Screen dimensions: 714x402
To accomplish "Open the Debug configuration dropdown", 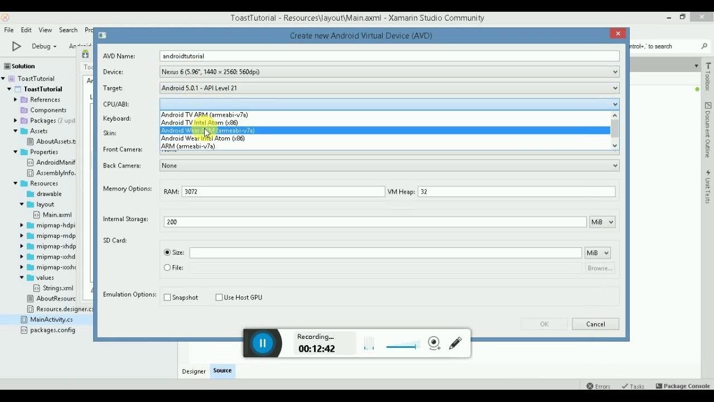I will [44, 46].
